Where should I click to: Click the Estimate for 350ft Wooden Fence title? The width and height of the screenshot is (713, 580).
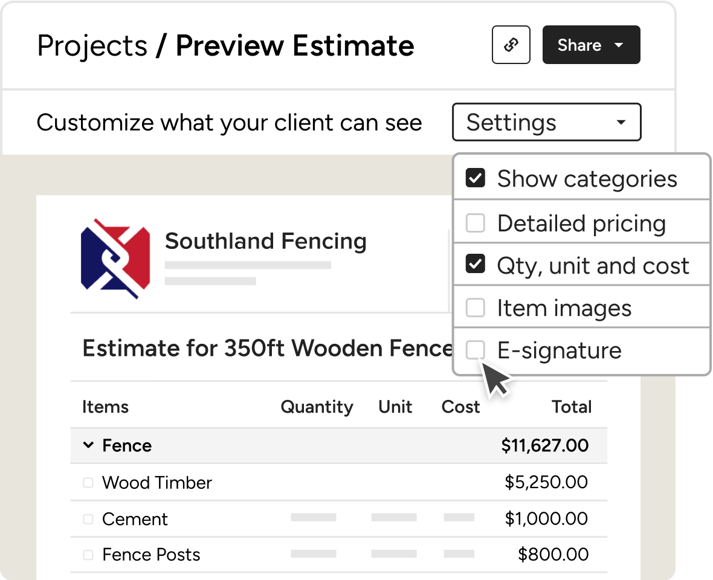[267, 349]
